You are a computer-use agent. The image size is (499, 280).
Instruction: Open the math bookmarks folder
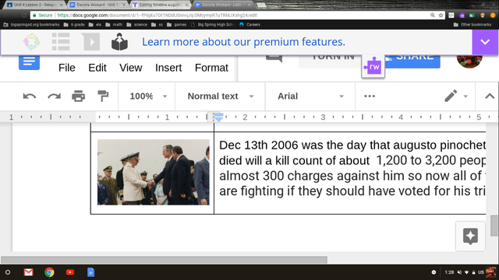coord(114,24)
